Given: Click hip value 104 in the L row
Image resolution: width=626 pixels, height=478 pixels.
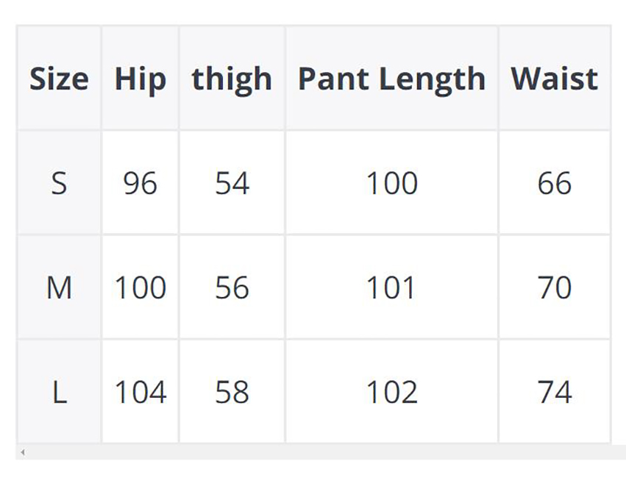Looking at the screenshot, I should pos(140,392).
